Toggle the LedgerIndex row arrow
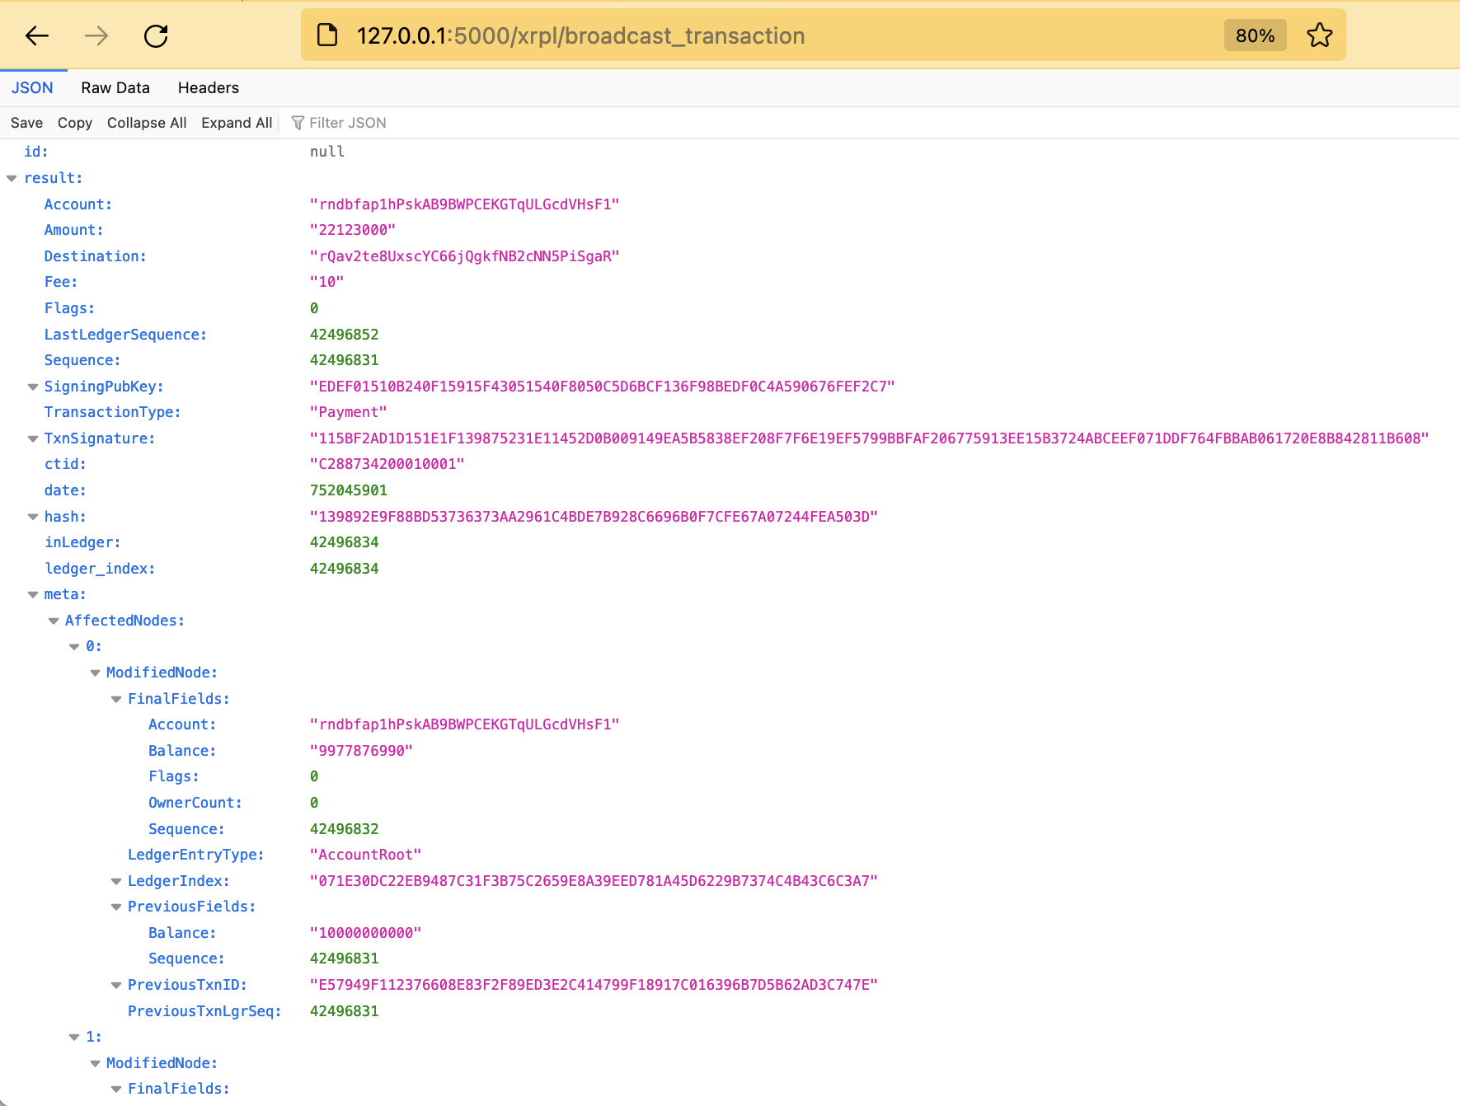This screenshot has width=1460, height=1106. [x=116, y=881]
